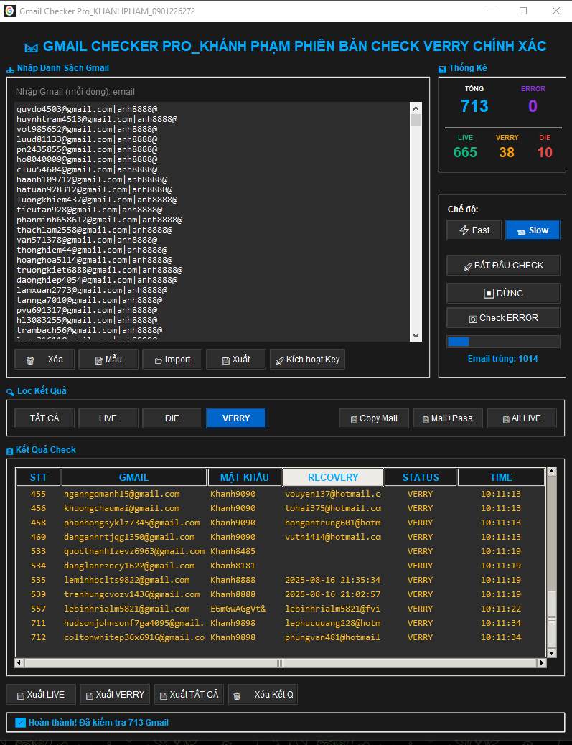Click the trash icon on Xóa button
Viewport: 572px width, 745px height.
pos(30,360)
